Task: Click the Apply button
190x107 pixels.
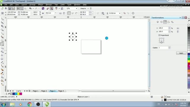Action: point(181,53)
